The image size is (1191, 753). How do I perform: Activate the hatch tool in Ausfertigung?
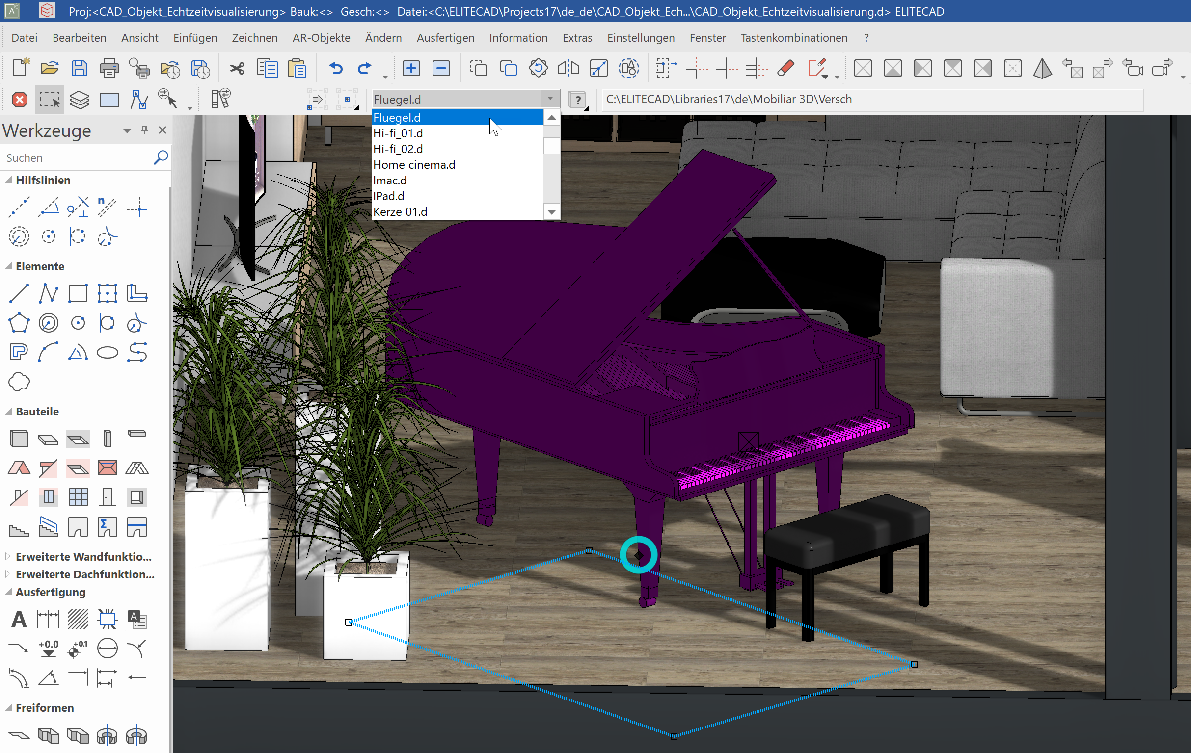tap(78, 619)
